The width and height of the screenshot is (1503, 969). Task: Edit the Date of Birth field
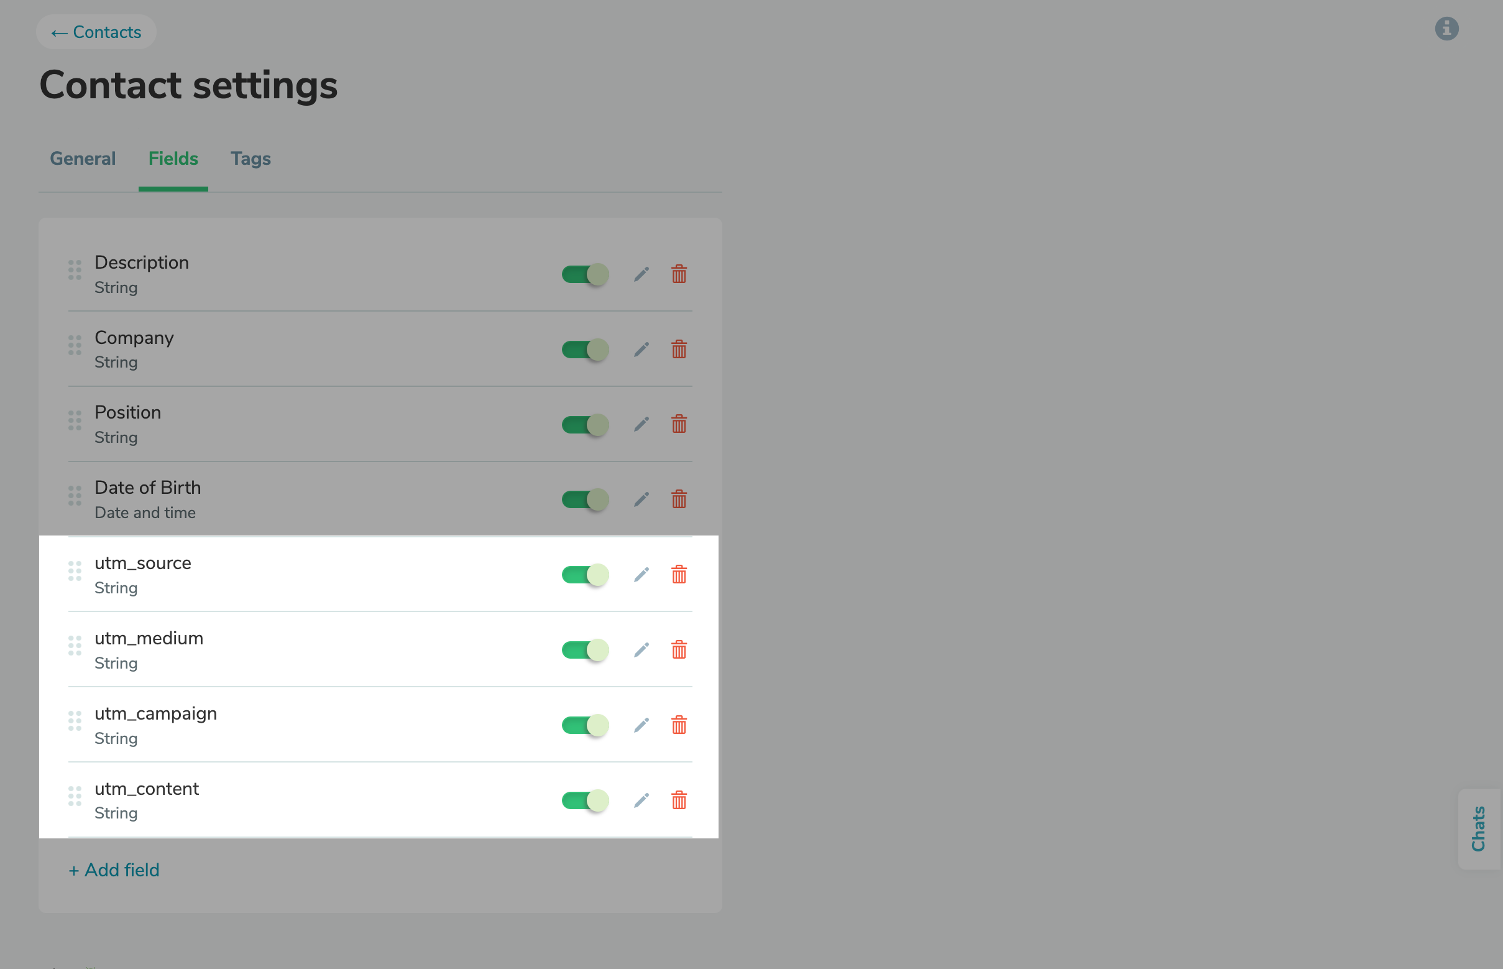pos(641,499)
